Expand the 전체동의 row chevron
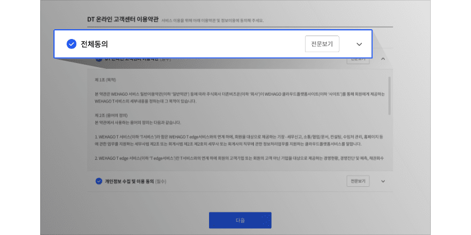The image size is (471, 235). 359,44
